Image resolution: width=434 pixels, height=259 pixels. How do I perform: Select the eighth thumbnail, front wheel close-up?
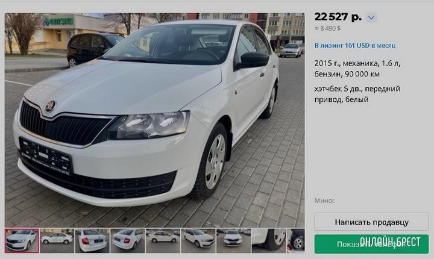point(269,240)
